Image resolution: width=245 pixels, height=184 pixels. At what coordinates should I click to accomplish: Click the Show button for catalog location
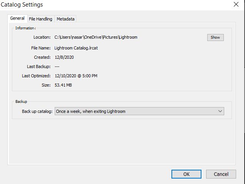coord(215,37)
